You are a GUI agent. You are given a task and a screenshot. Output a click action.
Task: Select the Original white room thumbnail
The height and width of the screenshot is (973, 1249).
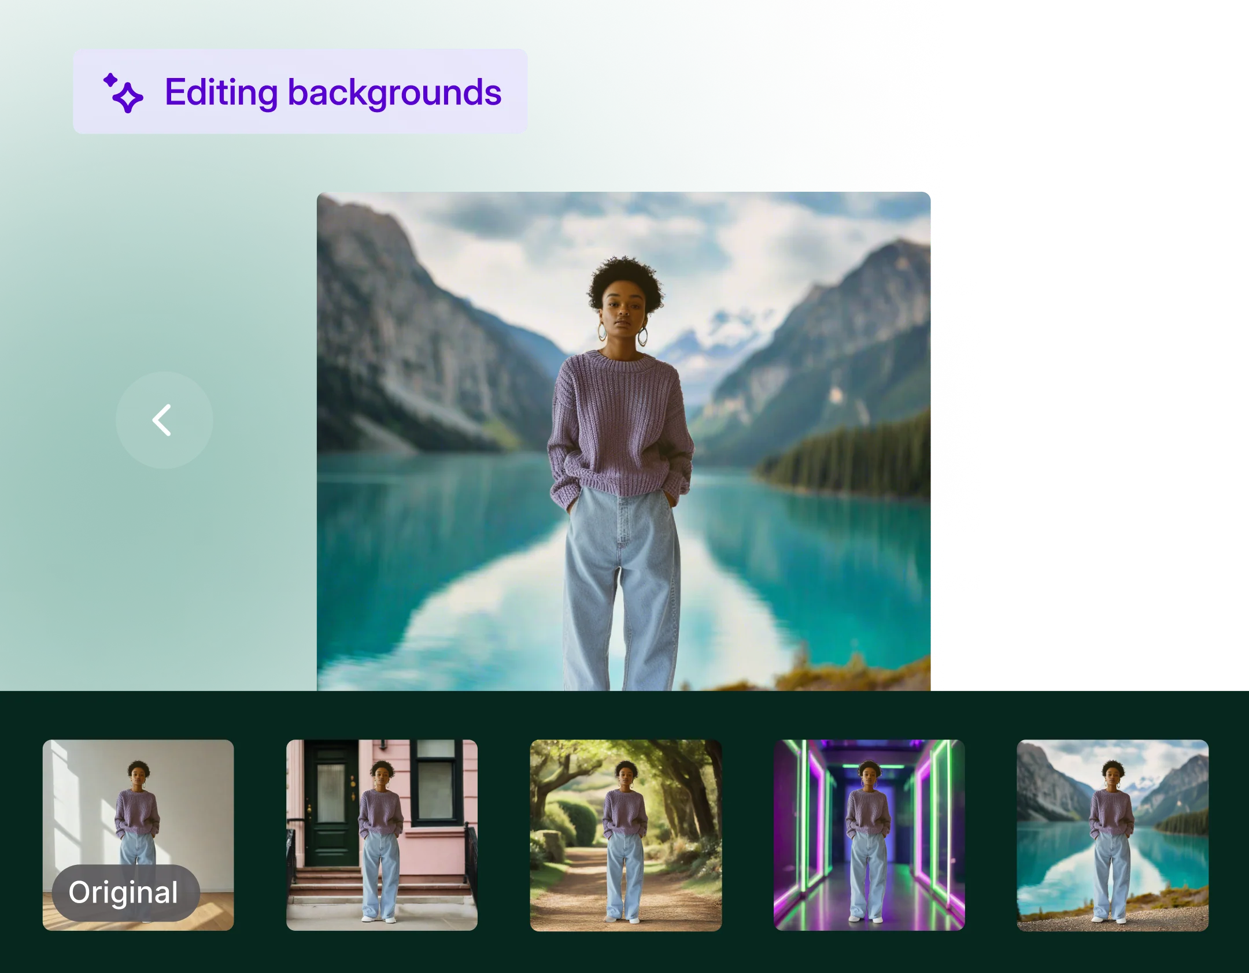point(138,809)
